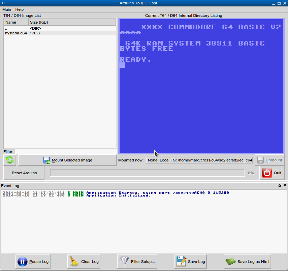Float the Event Log dock panel
Viewport: 288px width, 271px height.
coord(280,185)
